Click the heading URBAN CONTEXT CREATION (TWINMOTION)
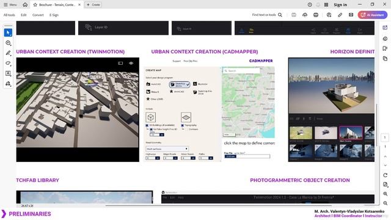 [x=70, y=51]
